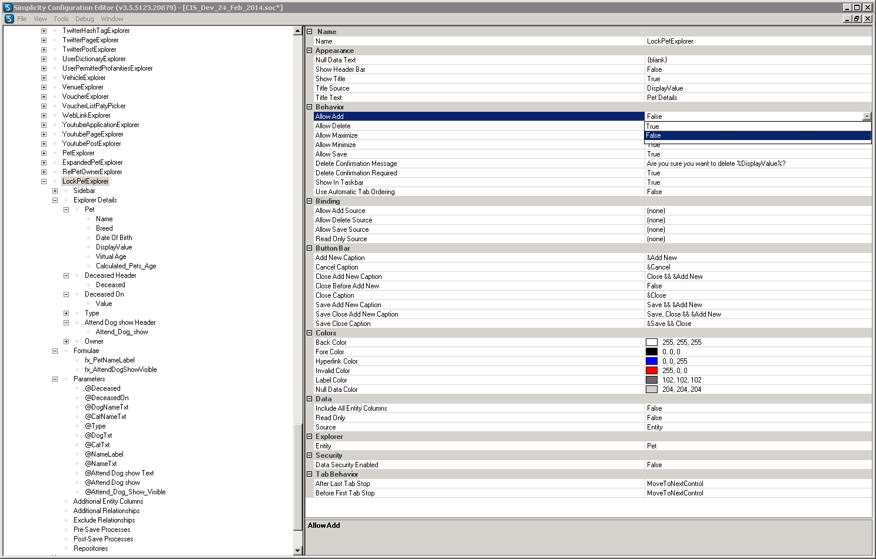Click the Simplicity logo in title bar
This screenshot has width=876, height=559.
click(x=8, y=7)
